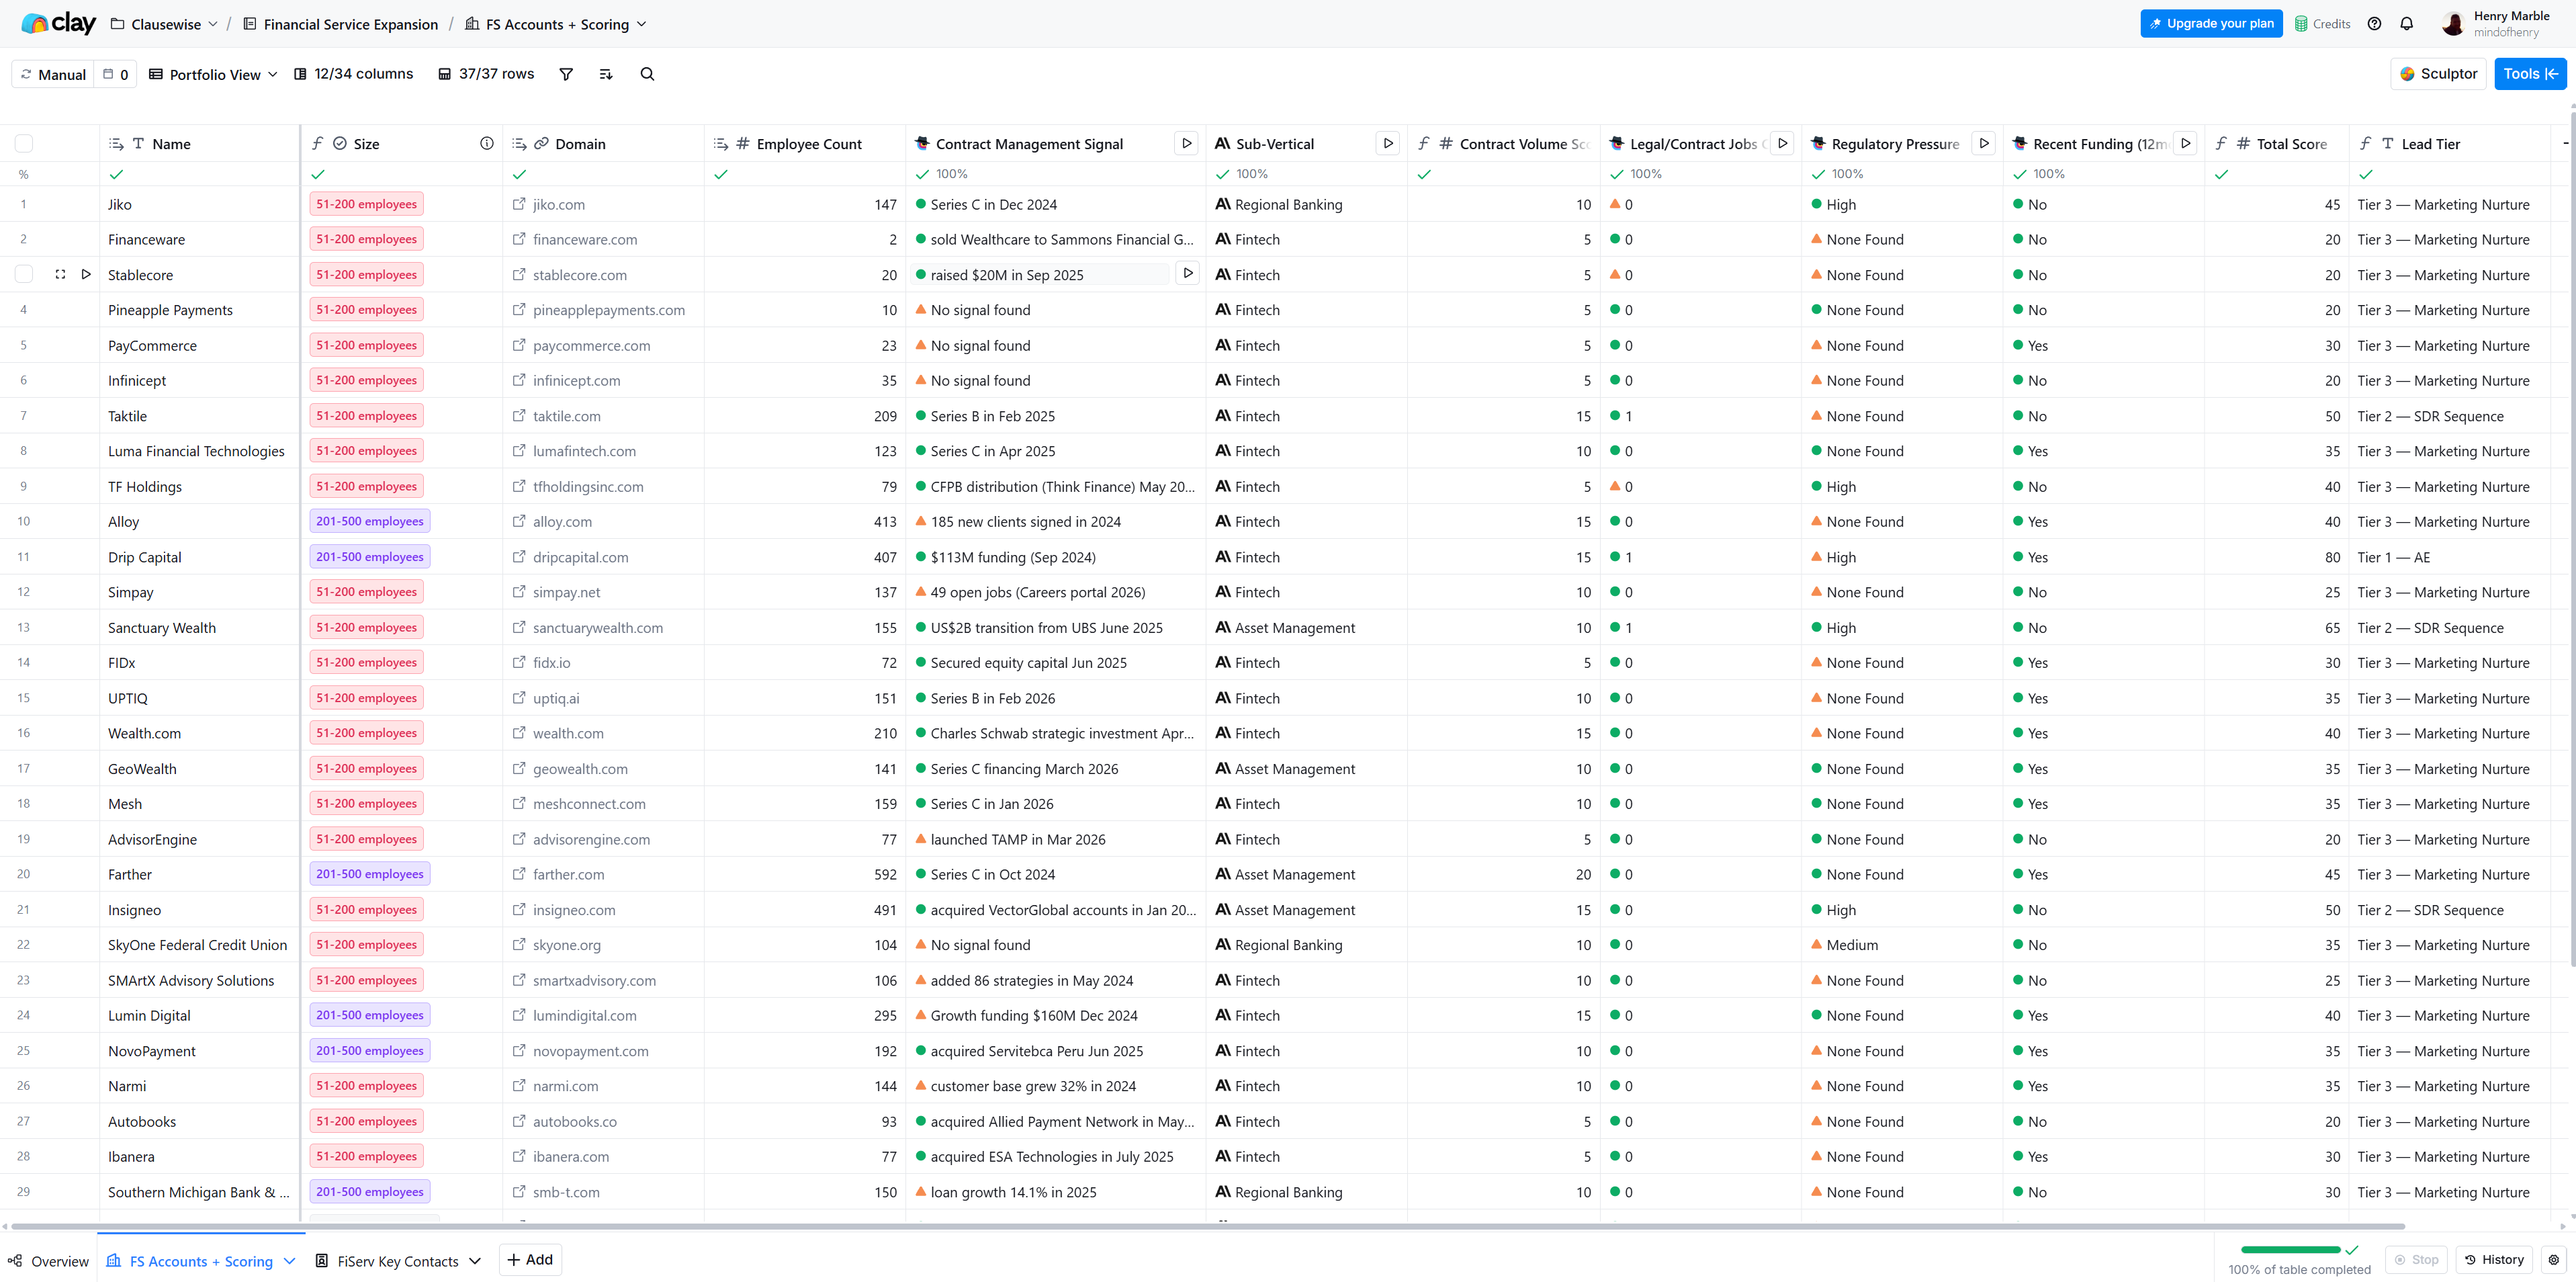Open the sort icon in toolbar
2576x1282 pixels.
606,74
